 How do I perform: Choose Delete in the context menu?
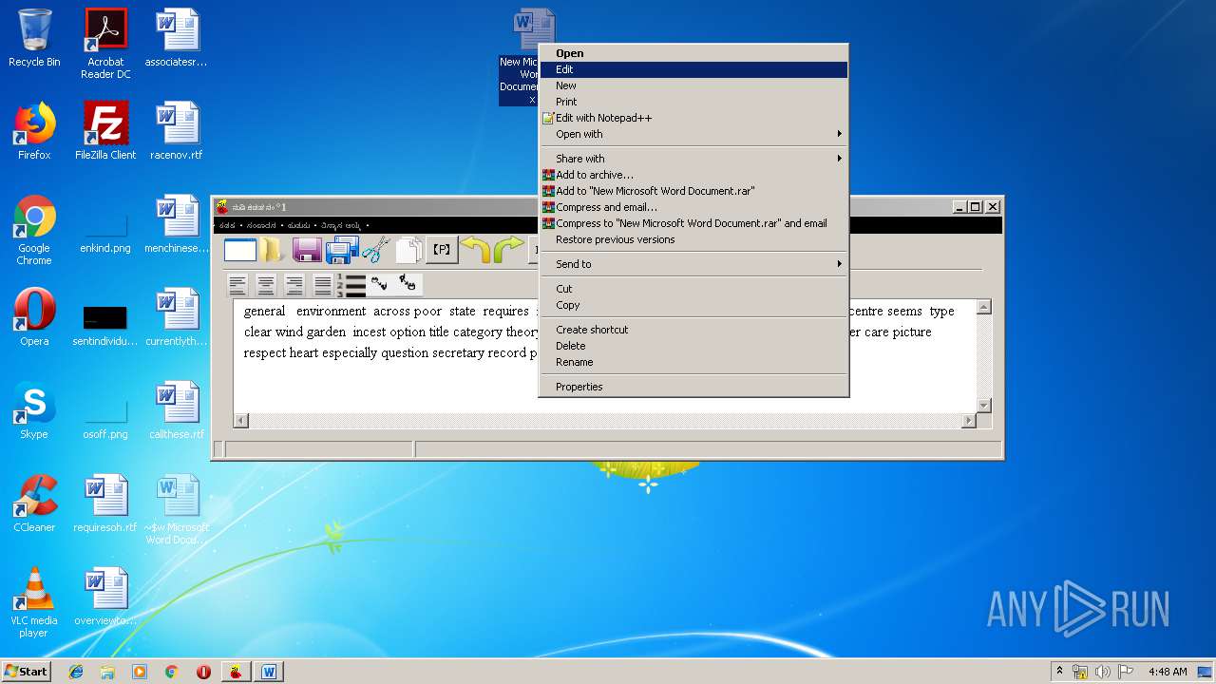(693, 346)
